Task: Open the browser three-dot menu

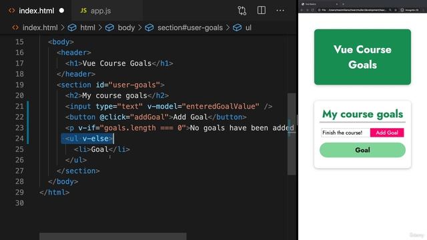Action: [x=423, y=10]
